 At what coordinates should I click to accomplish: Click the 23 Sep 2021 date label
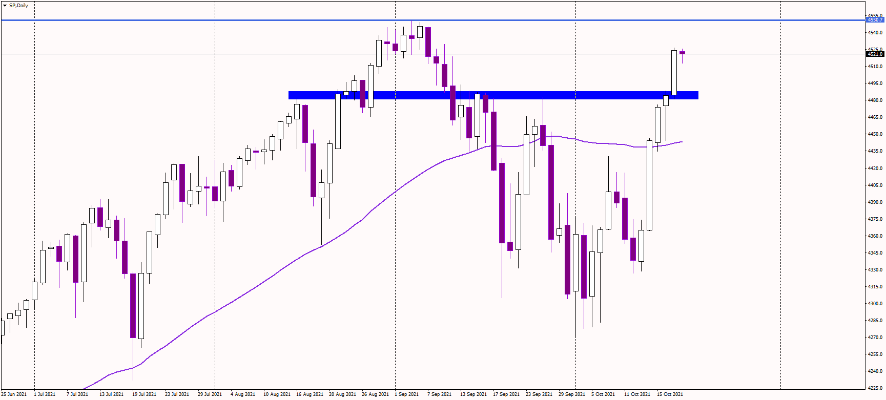(539, 394)
